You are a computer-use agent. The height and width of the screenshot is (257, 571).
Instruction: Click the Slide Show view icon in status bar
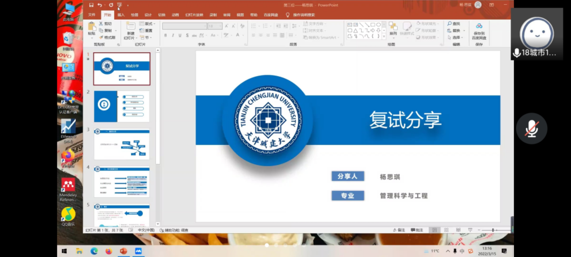pos(470,230)
